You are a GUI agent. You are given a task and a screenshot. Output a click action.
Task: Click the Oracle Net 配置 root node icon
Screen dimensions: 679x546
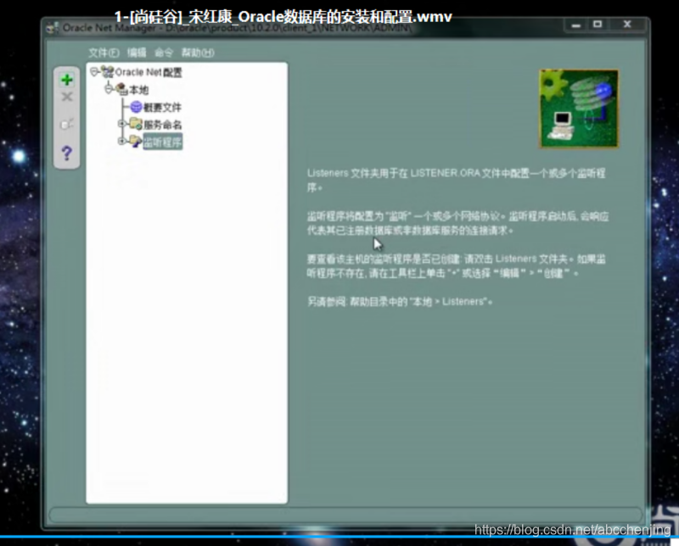[107, 72]
